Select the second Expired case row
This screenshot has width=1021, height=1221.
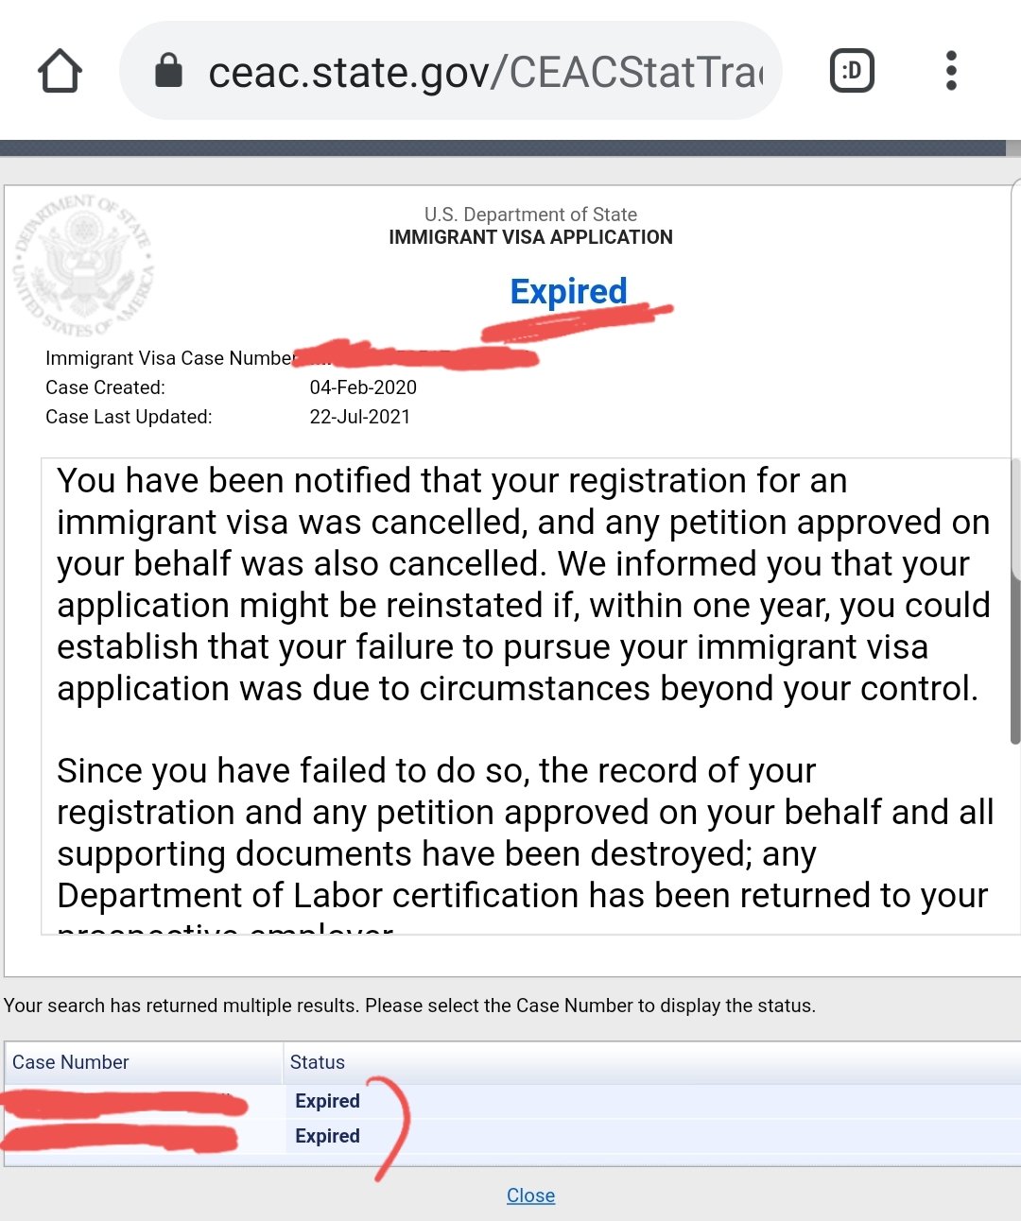pos(510,1136)
